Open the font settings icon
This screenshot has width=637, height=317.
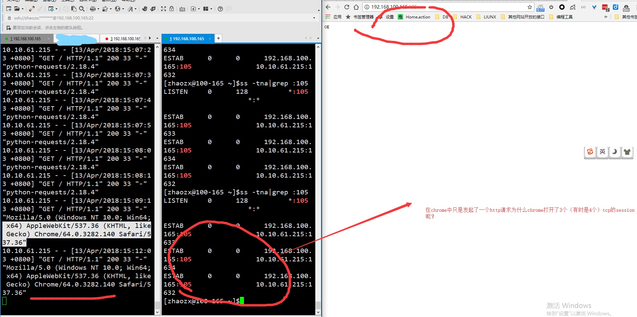[x=130, y=9]
